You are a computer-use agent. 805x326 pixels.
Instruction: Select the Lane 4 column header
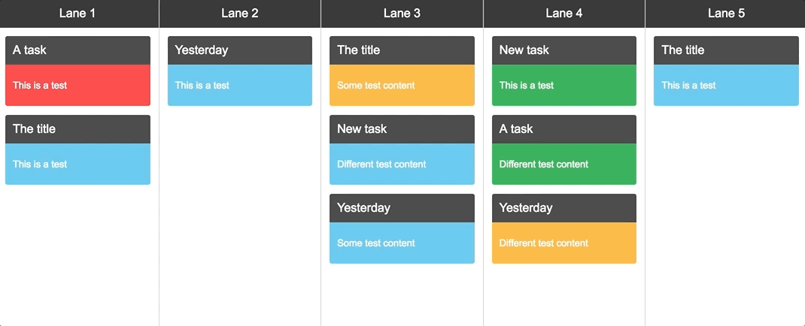click(x=564, y=14)
